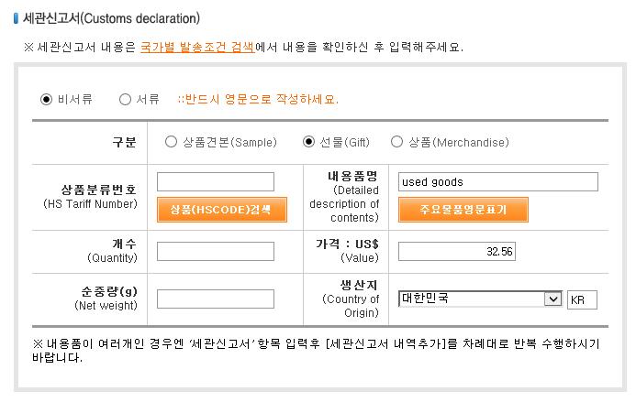Click the 서류 label text
The width and height of the screenshot is (636, 402).
point(148,99)
